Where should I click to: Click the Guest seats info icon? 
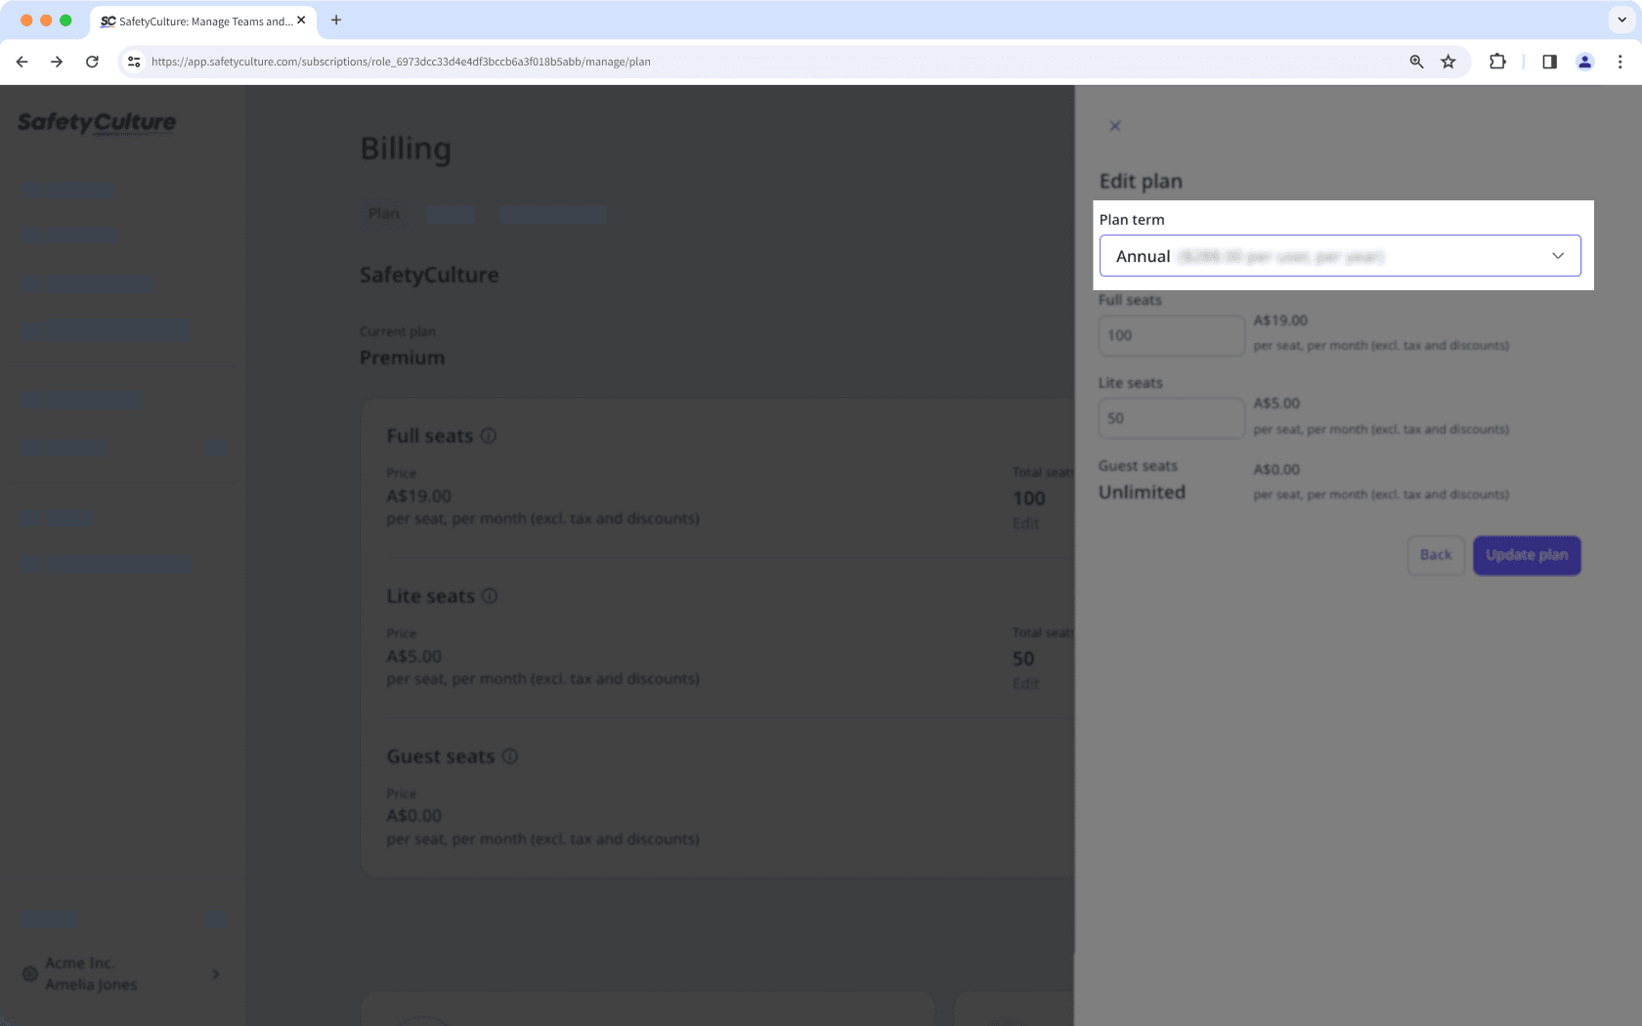coord(511,755)
